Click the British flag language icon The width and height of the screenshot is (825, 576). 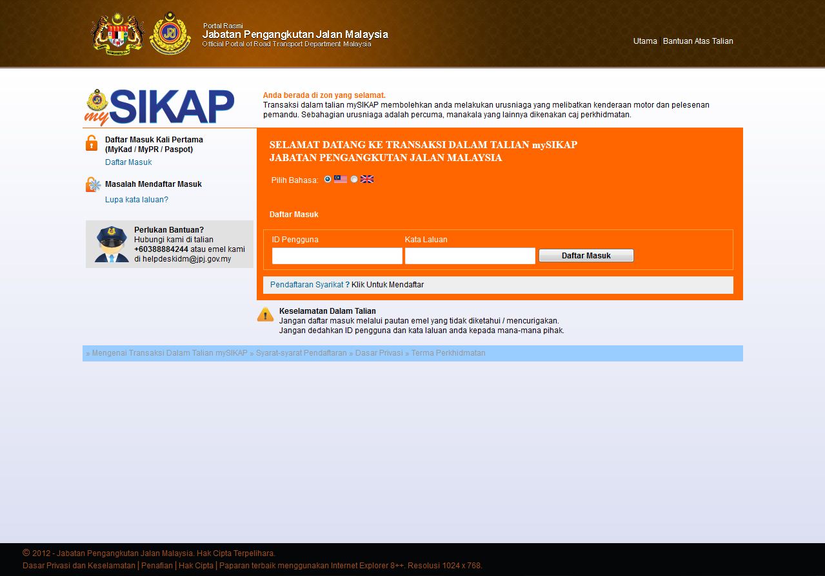click(367, 179)
